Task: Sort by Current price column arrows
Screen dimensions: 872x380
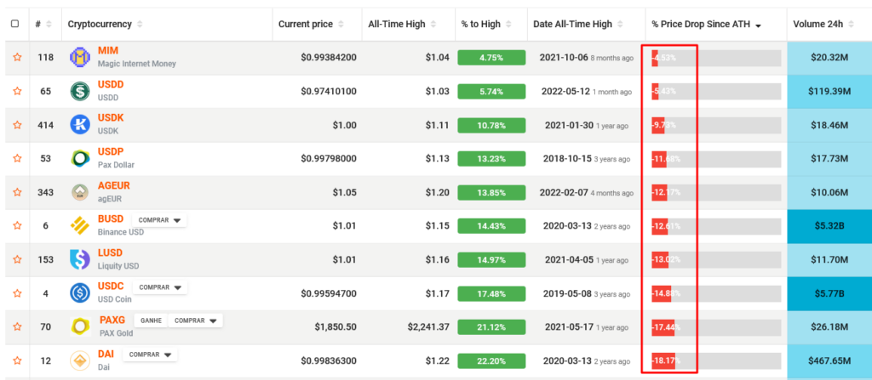Action: click(341, 25)
